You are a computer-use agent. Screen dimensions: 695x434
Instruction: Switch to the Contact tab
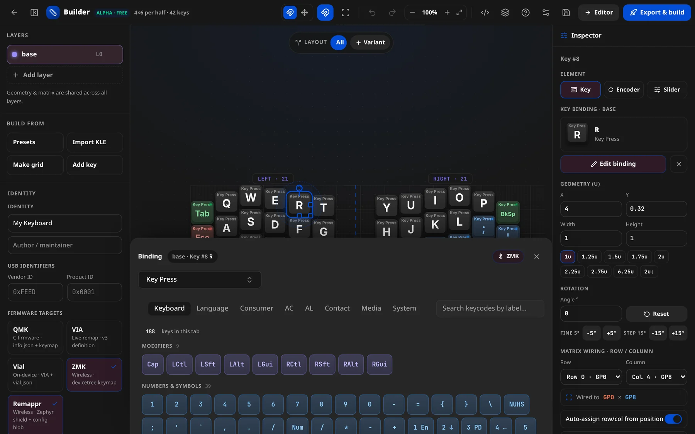(337, 308)
